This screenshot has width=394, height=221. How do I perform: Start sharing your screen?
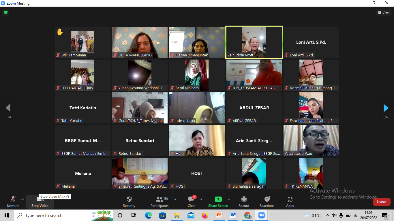click(218, 201)
